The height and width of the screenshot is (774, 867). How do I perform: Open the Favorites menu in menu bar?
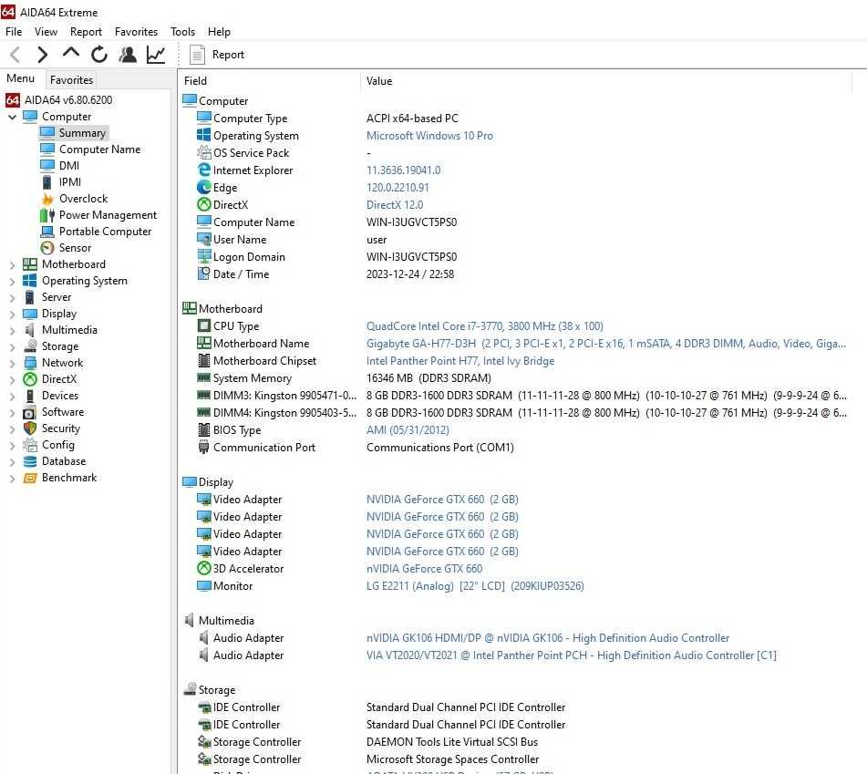pyautogui.click(x=136, y=32)
